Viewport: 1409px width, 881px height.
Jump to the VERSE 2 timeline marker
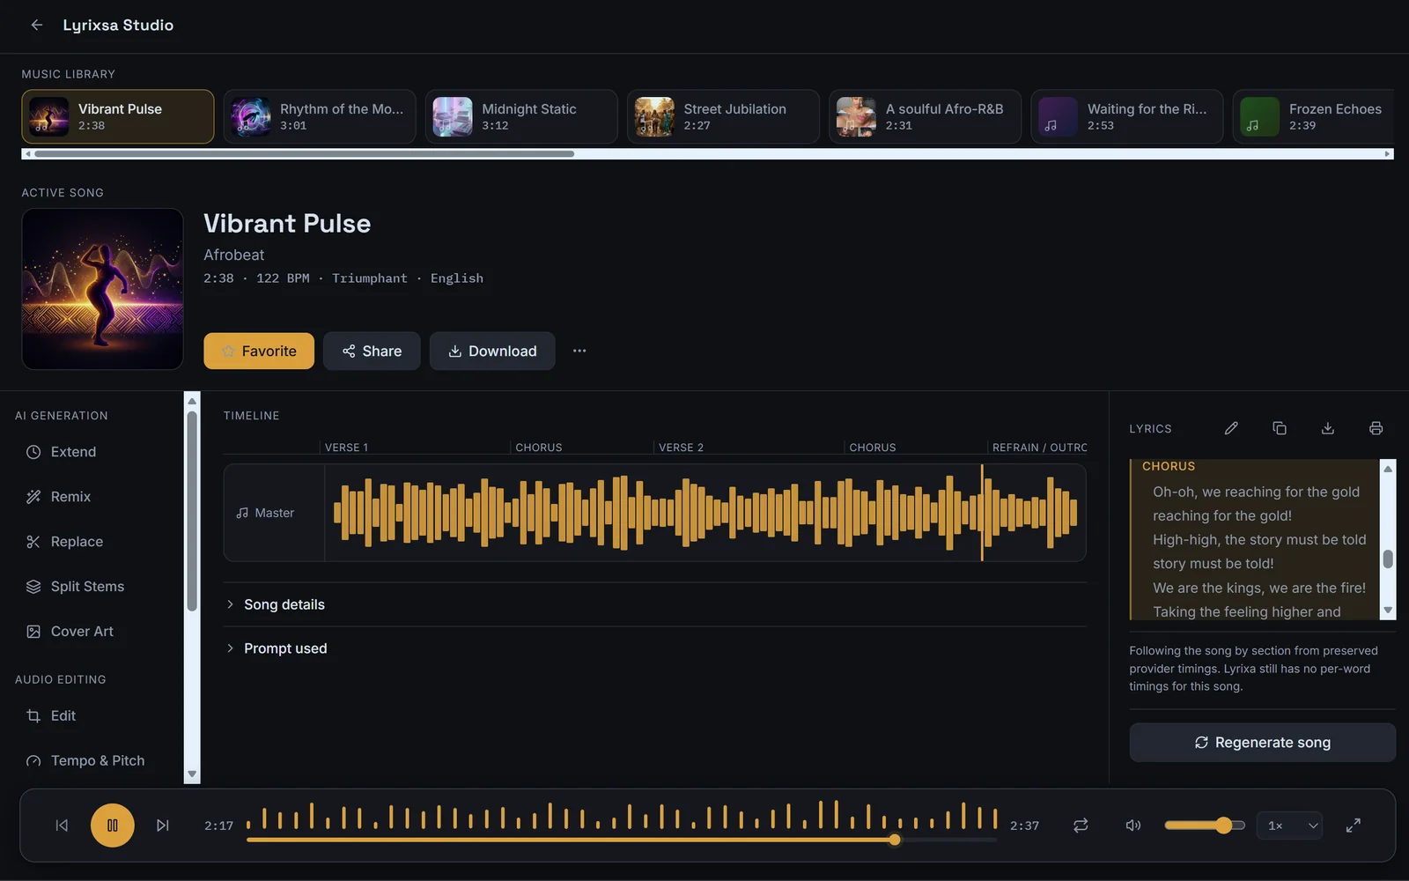coord(681,448)
